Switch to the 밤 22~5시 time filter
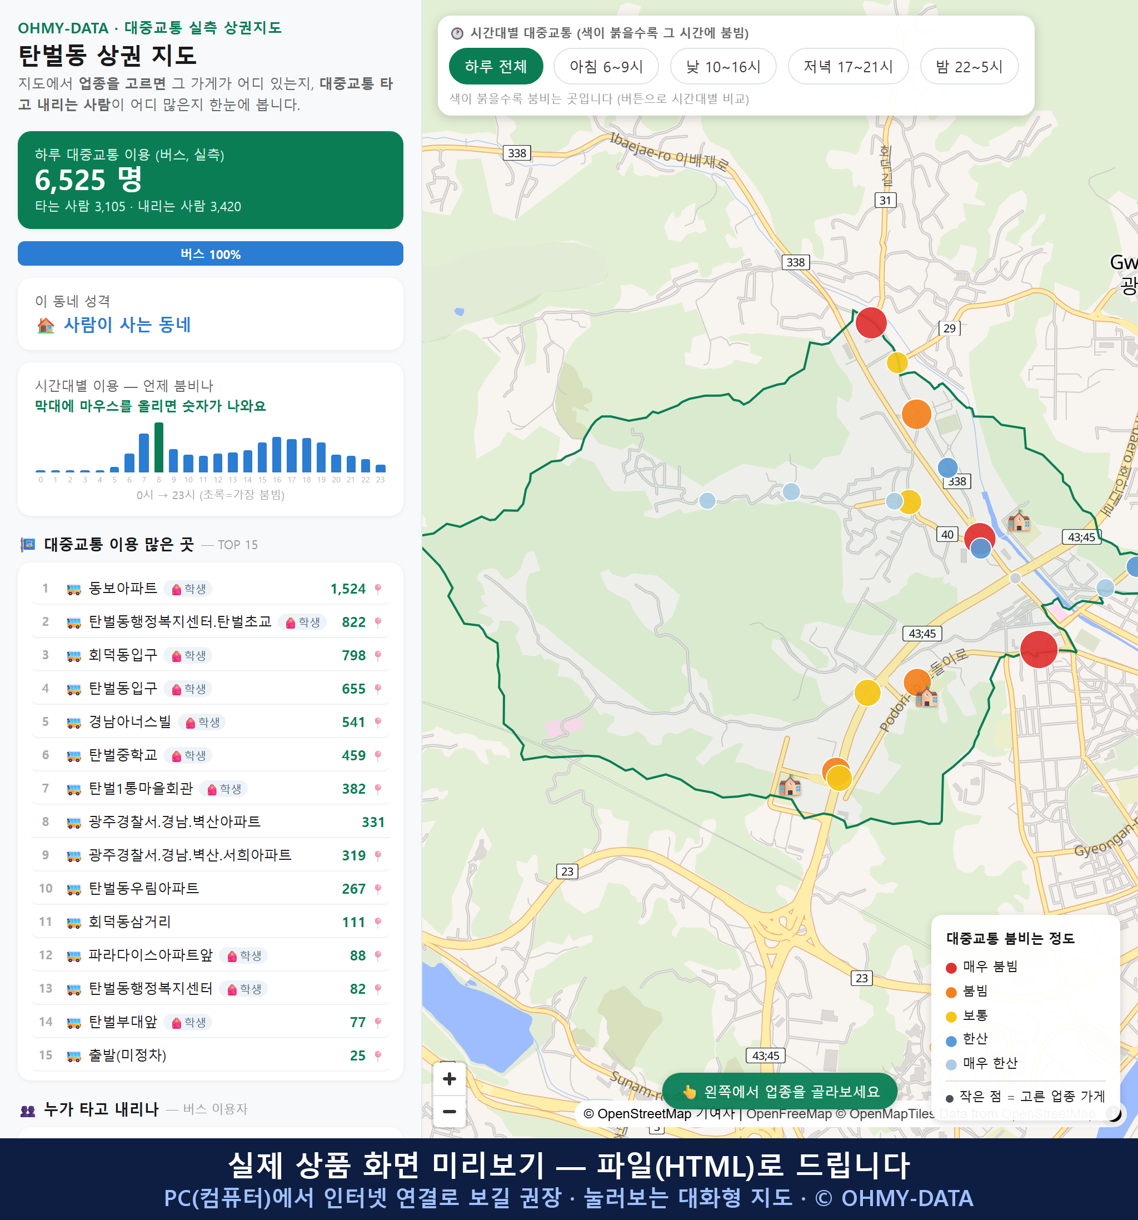The height and width of the screenshot is (1220, 1138). coord(969,66)
